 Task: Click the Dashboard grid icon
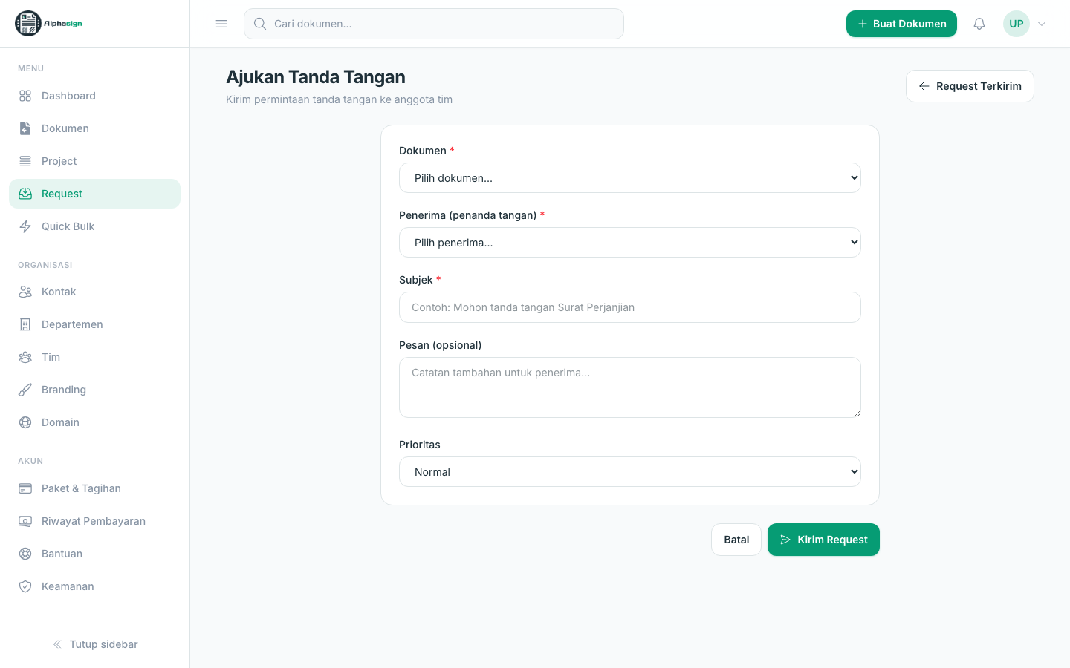coord(25,96)
